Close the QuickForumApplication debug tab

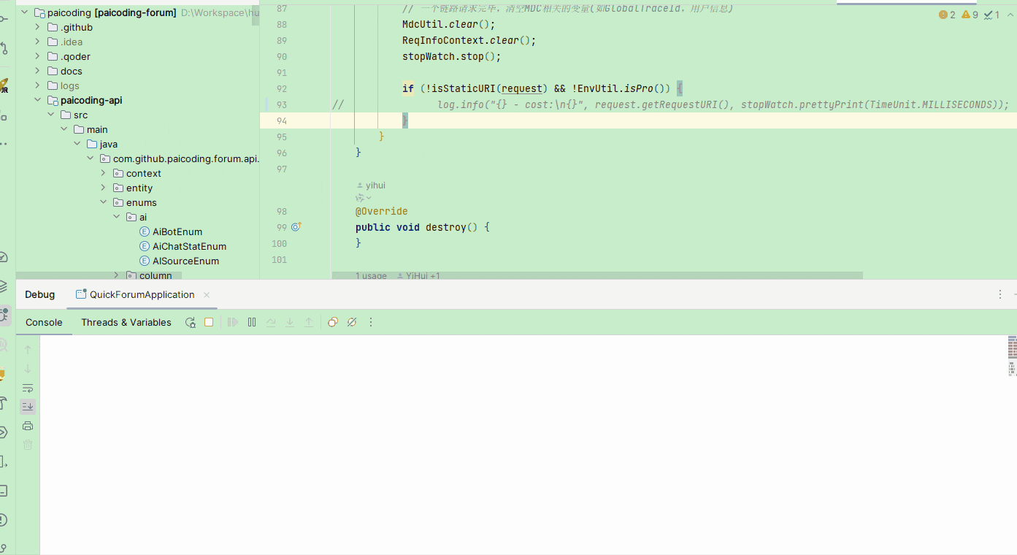tap(207, 295)
